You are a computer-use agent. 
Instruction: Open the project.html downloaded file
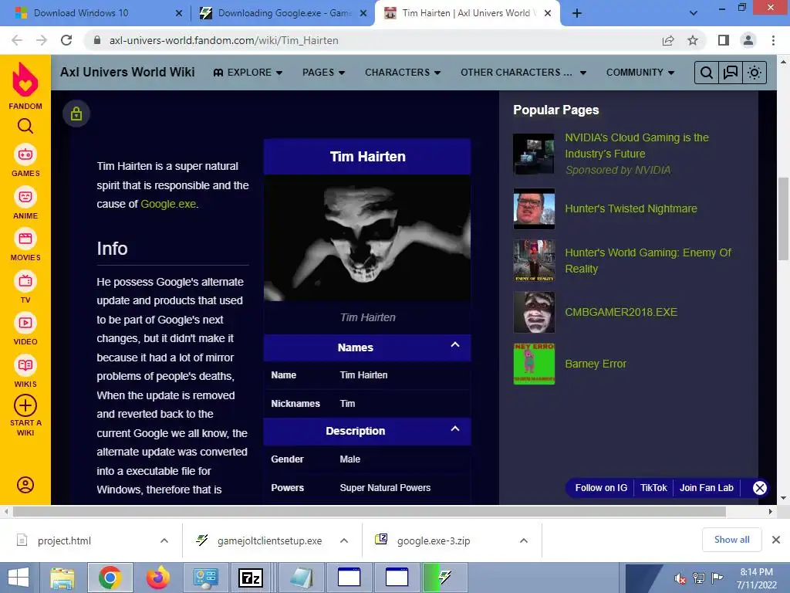point(64,540)
